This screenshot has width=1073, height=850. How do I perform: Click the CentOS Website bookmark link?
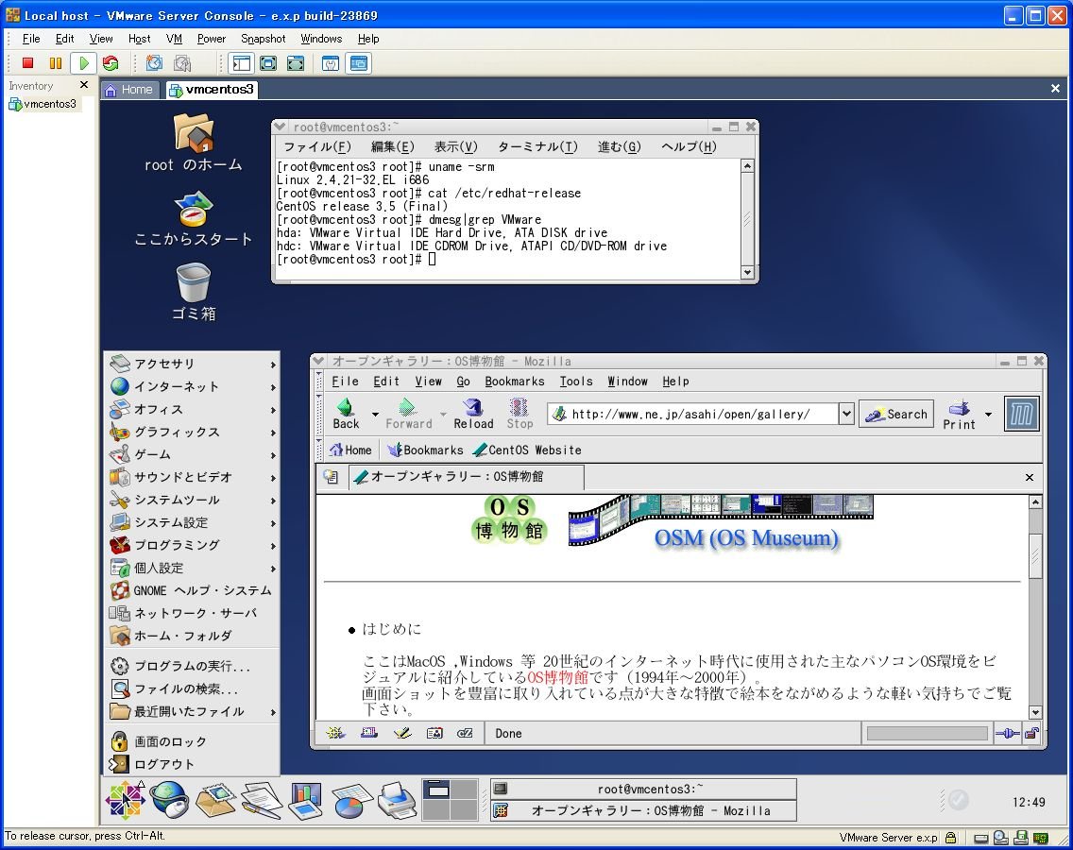(527, 450)
